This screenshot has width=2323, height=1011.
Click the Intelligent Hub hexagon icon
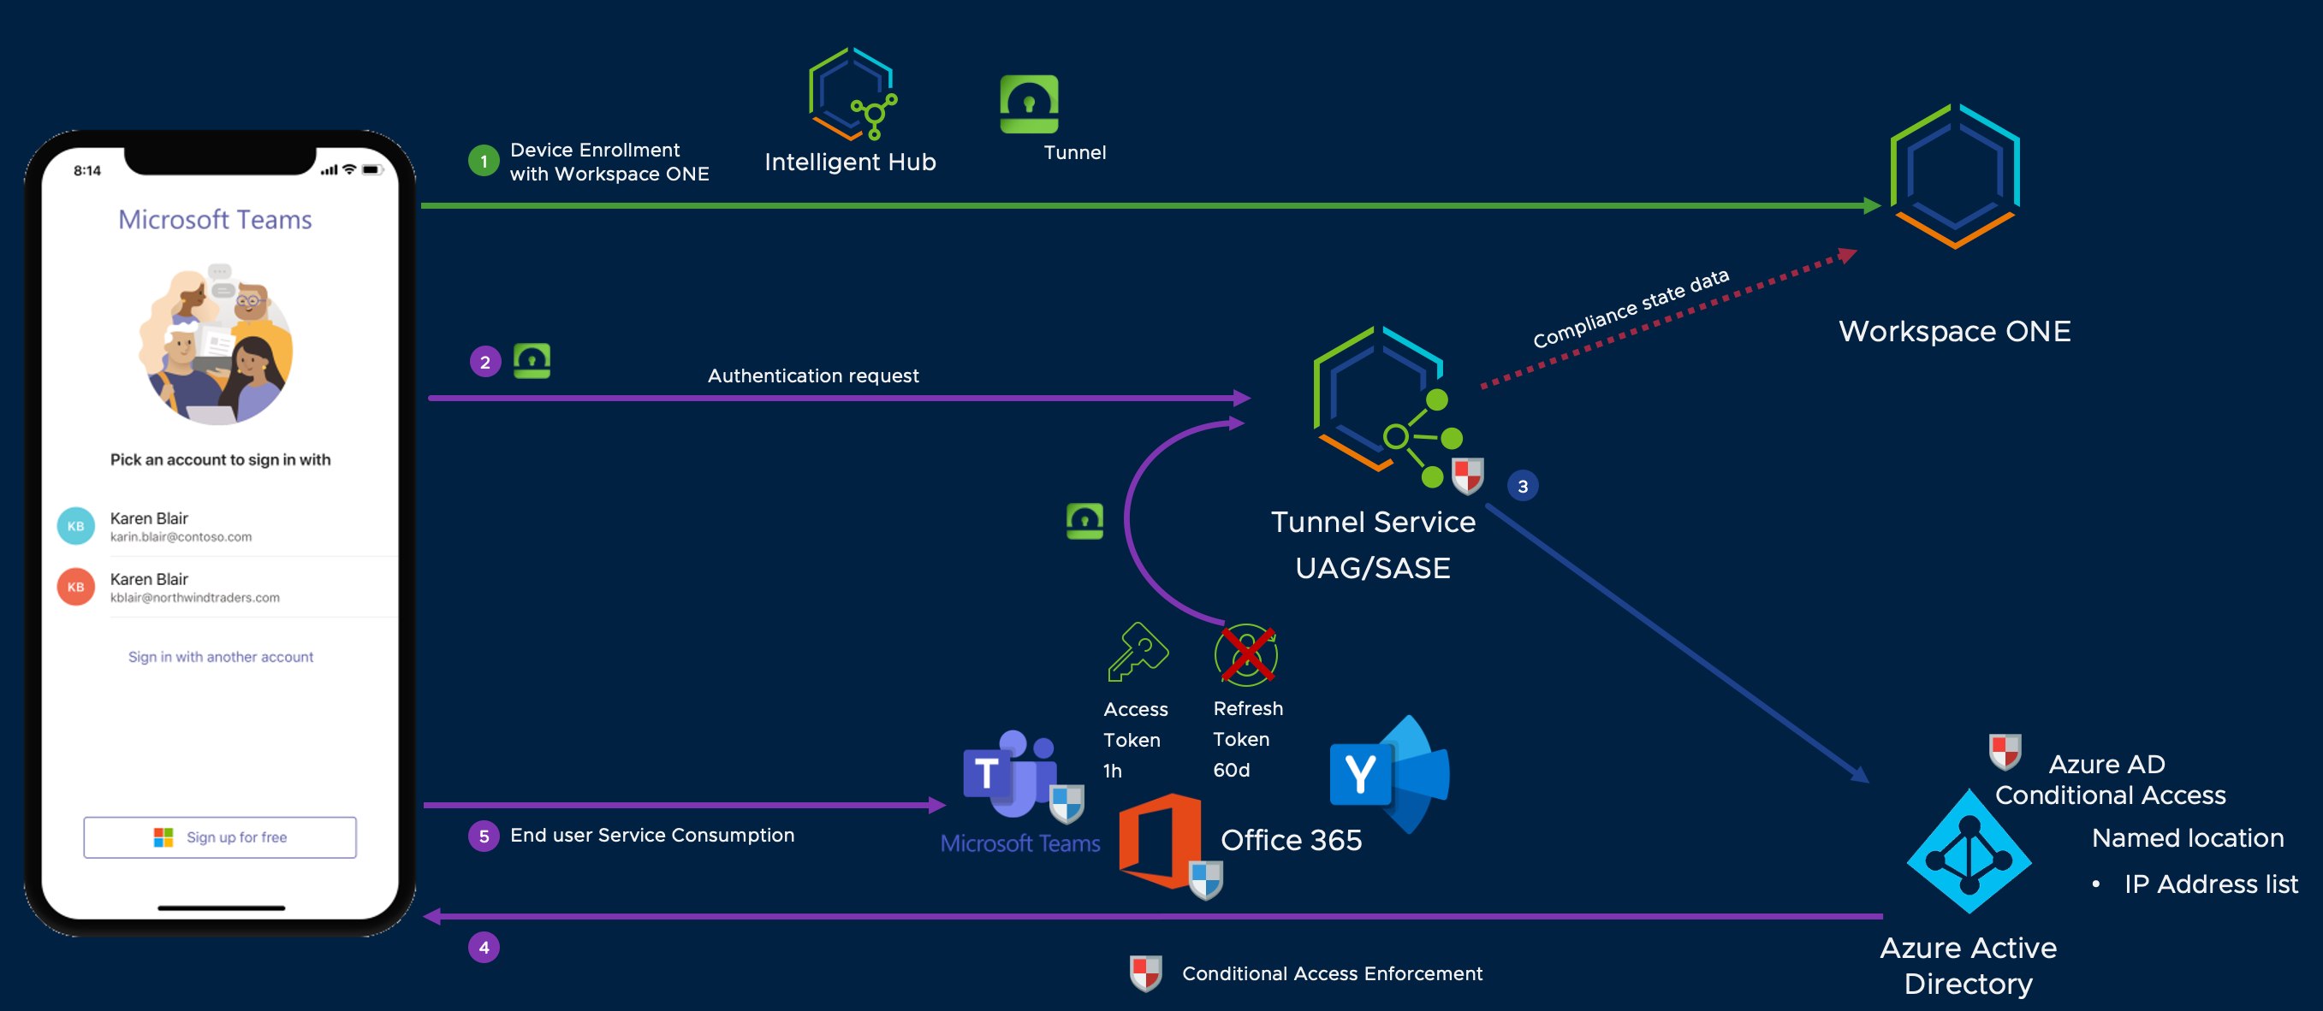coord(852,94)
